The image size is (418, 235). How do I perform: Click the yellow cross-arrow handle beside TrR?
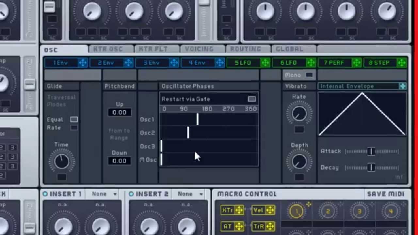270,226
